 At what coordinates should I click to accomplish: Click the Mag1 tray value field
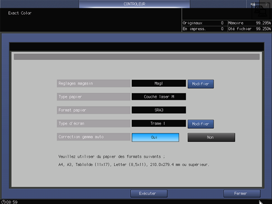pos(159,84)
